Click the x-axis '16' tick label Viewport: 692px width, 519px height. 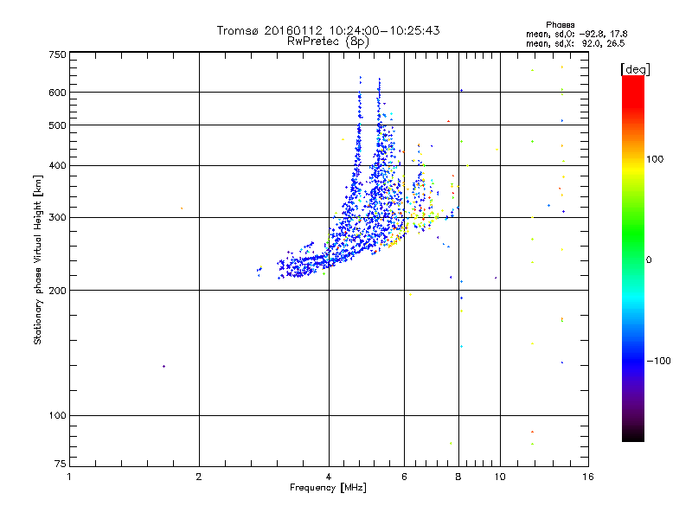tap(588, 477)
